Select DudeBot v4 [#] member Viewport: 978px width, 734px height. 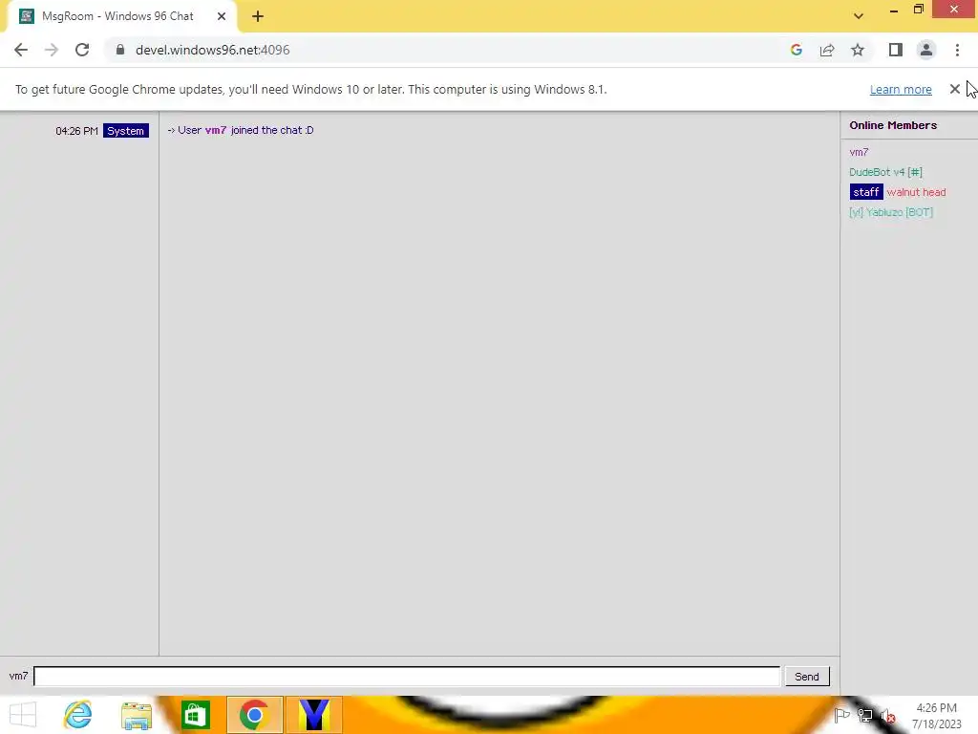click(885, 172)
